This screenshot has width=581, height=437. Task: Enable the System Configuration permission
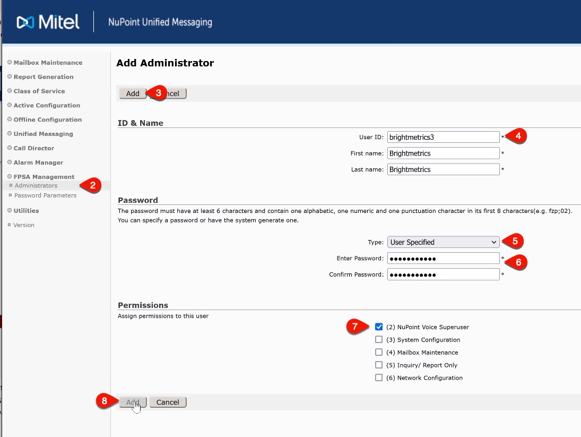379,339
